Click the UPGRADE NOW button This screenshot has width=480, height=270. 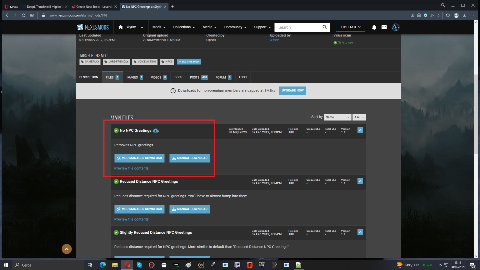[x=292, y=90]
